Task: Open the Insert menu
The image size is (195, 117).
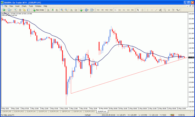Action: [x=17, y=6]
